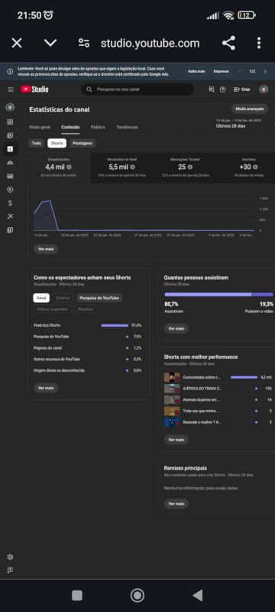This screenshot has height=612, width=275.
Task: Select the Playlists traffic source chip
Action: 86,309
